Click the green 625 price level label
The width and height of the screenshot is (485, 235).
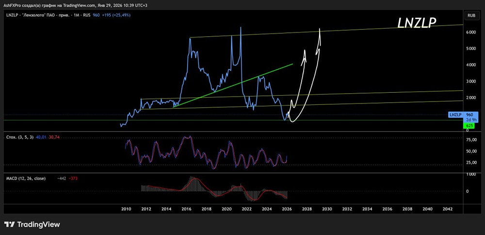(x=469, y=126)
